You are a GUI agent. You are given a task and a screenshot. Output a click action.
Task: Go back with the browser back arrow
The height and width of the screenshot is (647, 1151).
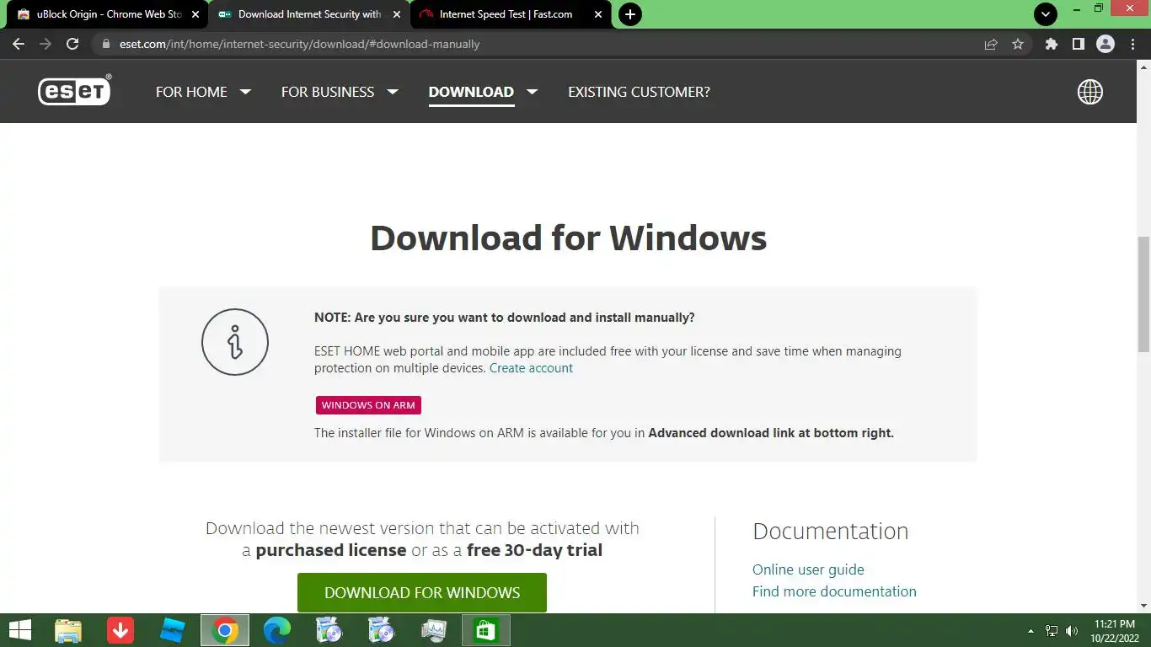(19, 44)
